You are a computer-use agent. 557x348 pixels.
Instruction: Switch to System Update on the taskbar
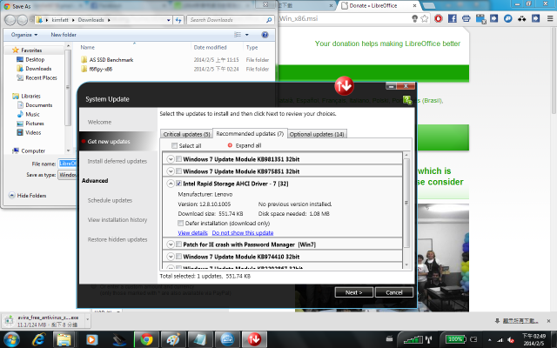click(254, 339)
